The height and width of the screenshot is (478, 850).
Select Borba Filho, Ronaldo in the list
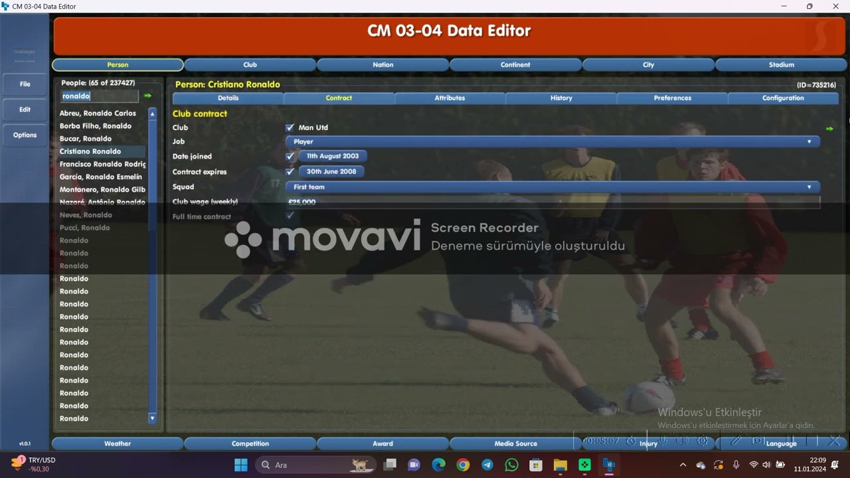(x=96, y=126)
